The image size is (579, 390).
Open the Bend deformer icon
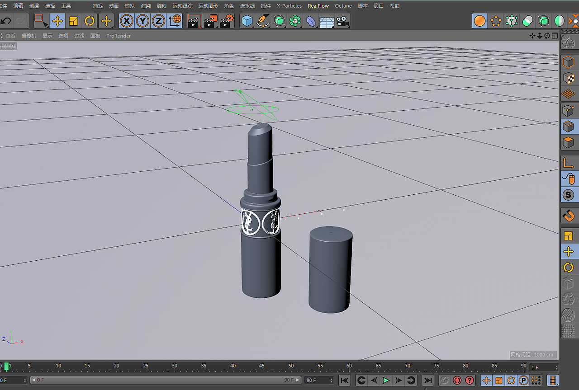click(311, 21)
